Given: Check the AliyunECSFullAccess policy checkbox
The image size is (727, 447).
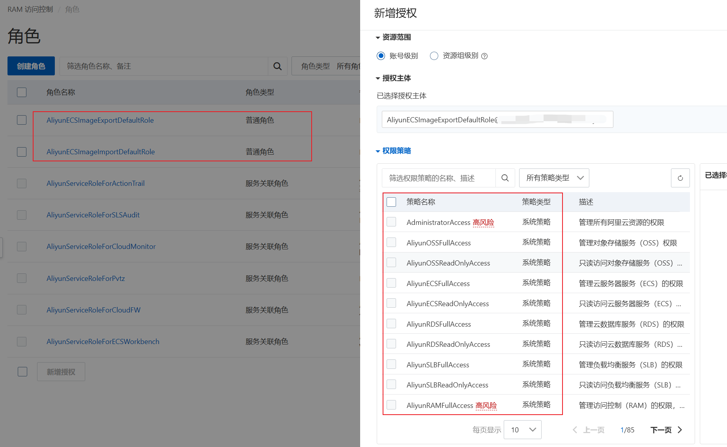Looking at the screenshot, I should [391, 283].
